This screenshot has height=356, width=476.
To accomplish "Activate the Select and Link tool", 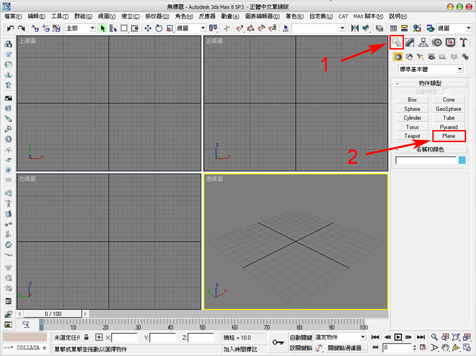I will (35, 28).
